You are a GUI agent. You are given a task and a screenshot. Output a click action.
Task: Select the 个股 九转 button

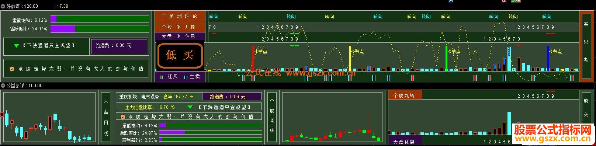click(x=180, y=27)
